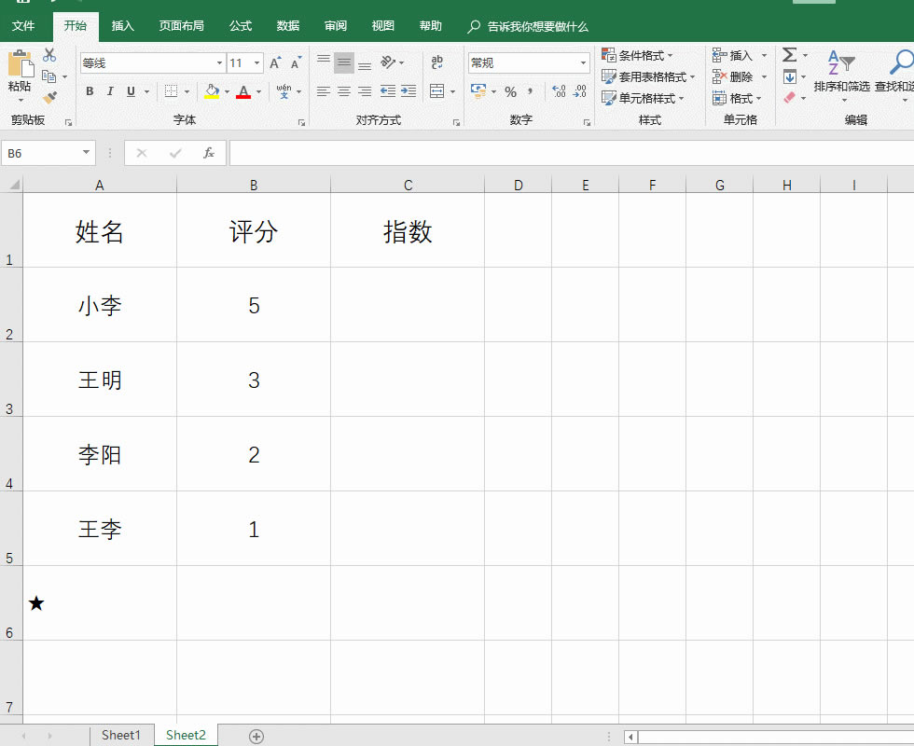The width and height of the screenshot is (914, 746).
Task: Decrease font size with the smaller A icon
Action: tap(296, 62)
